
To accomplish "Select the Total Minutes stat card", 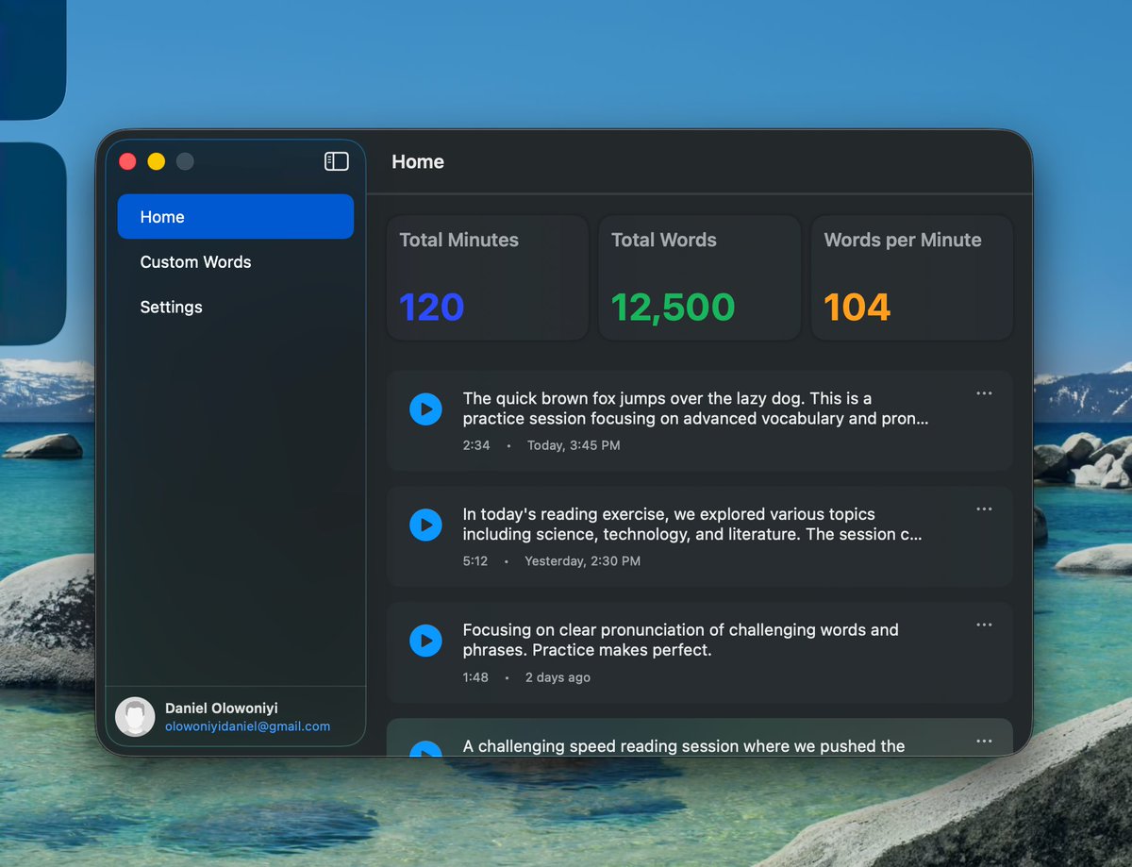I will [x=488, y=277].
